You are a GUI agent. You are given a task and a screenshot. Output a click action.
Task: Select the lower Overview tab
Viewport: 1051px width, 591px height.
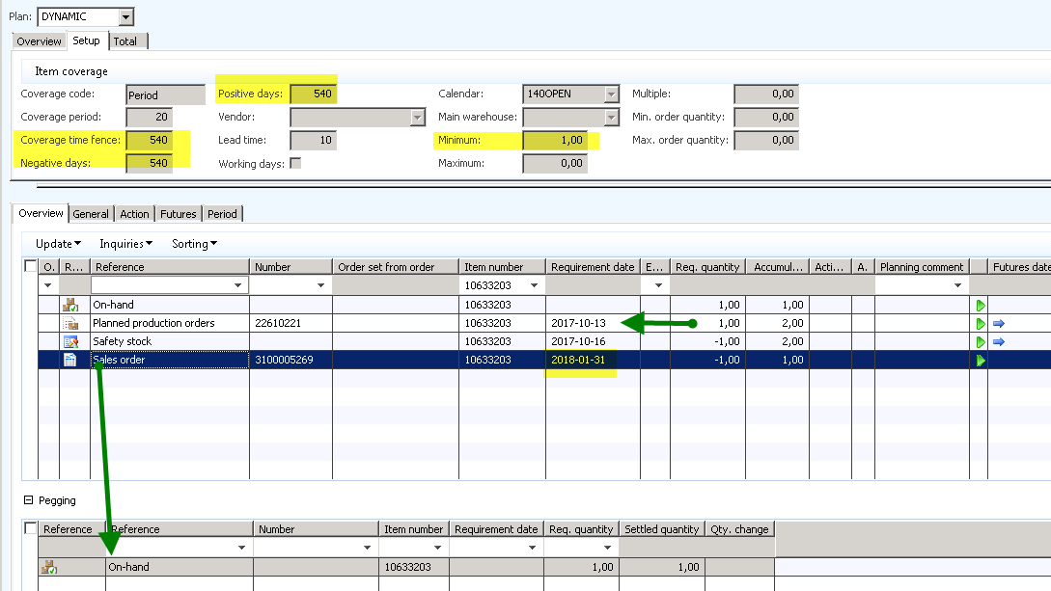coord(41,213)
